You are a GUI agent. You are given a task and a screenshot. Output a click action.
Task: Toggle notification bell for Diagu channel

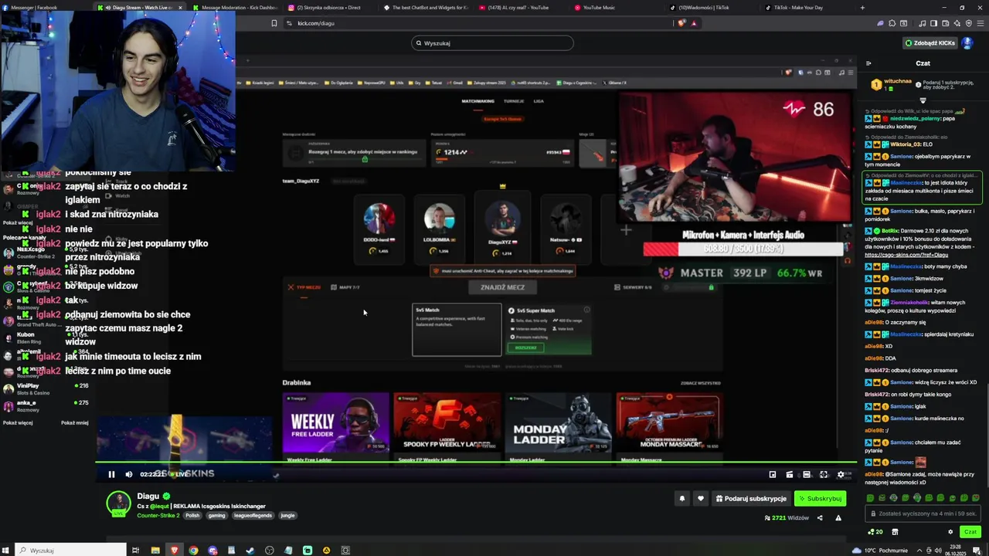click(681, 499)
